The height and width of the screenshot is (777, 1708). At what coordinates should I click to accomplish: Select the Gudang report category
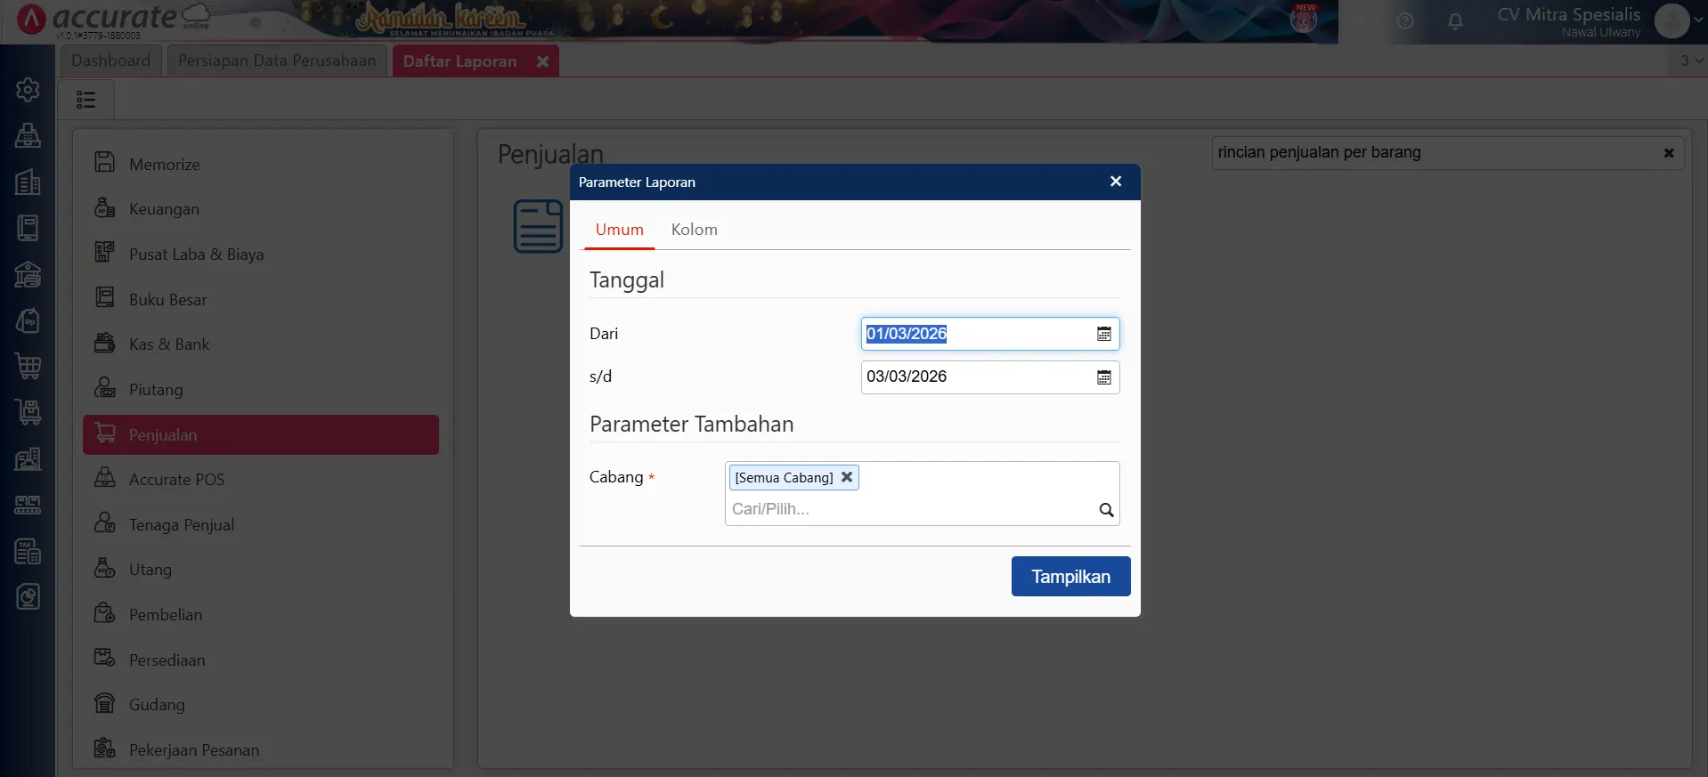261,705
